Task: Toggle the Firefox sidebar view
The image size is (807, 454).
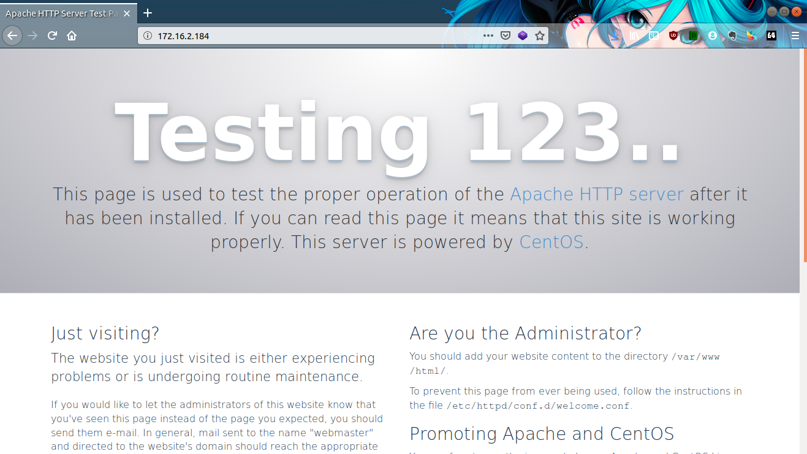Action: [654, 36]
